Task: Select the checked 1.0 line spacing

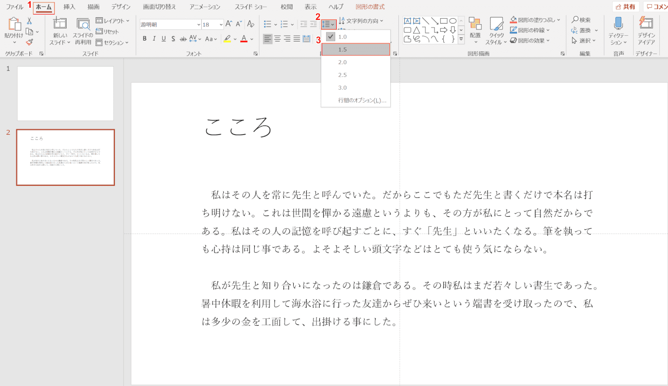Action: 356,37
